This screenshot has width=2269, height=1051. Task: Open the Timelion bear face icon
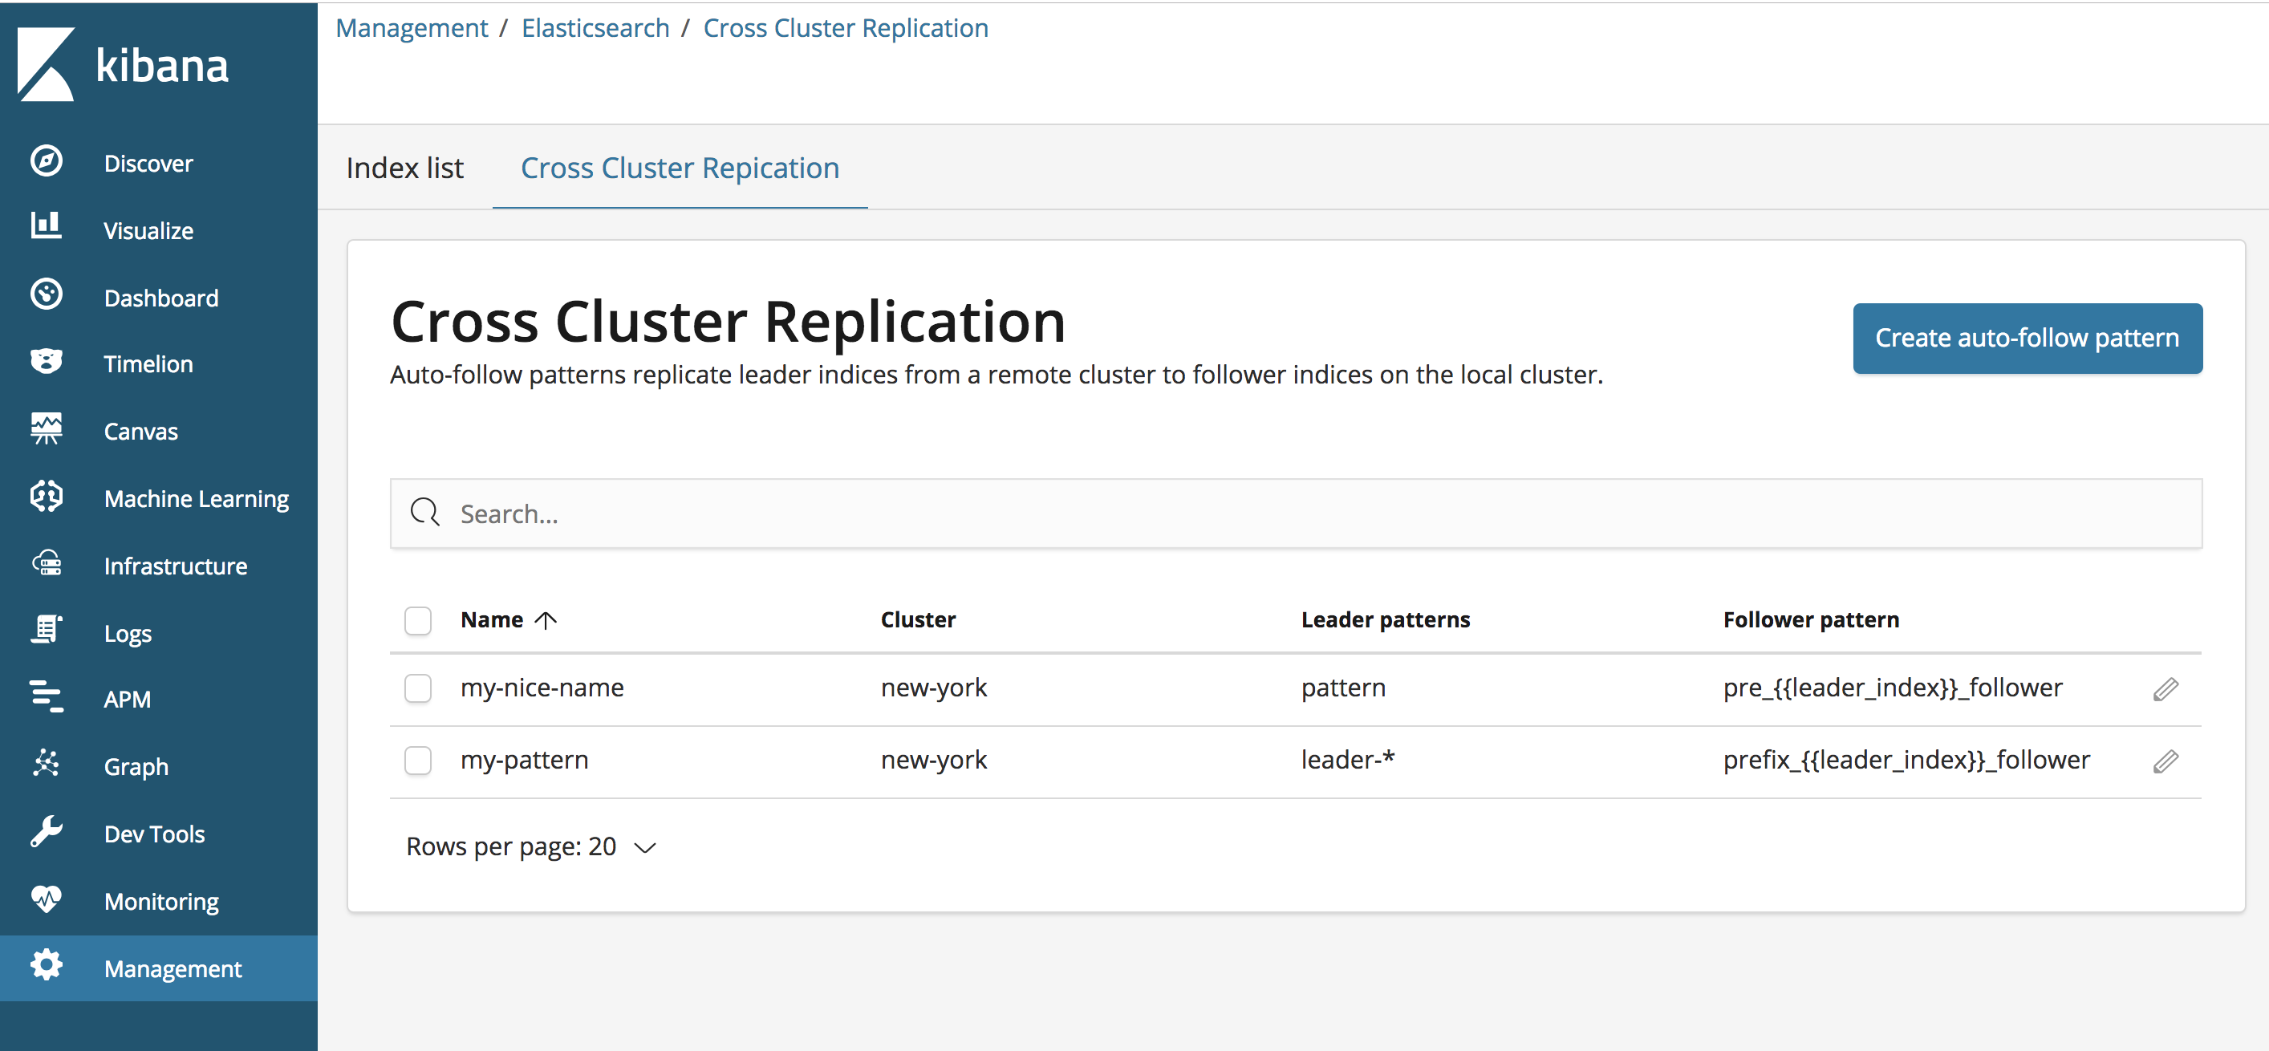46,361
